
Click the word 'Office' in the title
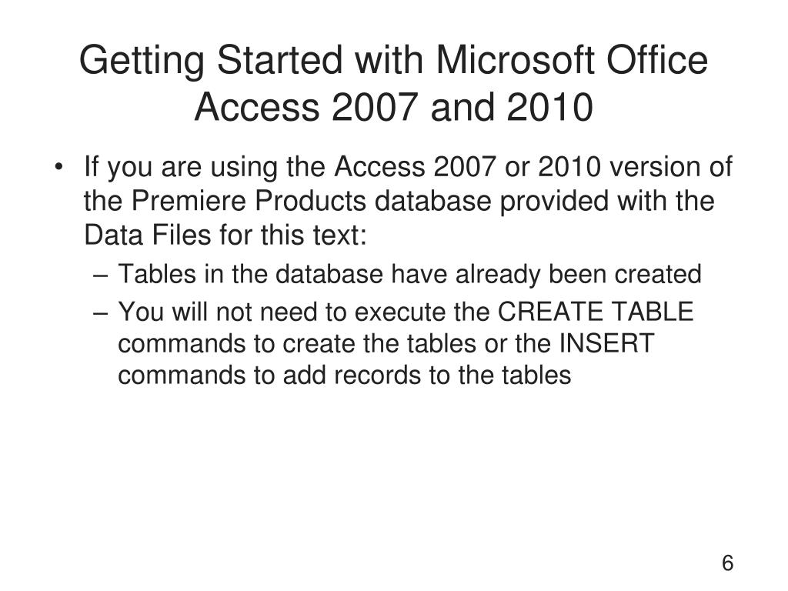[657, 60]
